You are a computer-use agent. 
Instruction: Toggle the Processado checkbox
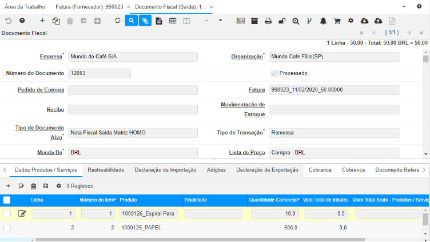point(274,73)
